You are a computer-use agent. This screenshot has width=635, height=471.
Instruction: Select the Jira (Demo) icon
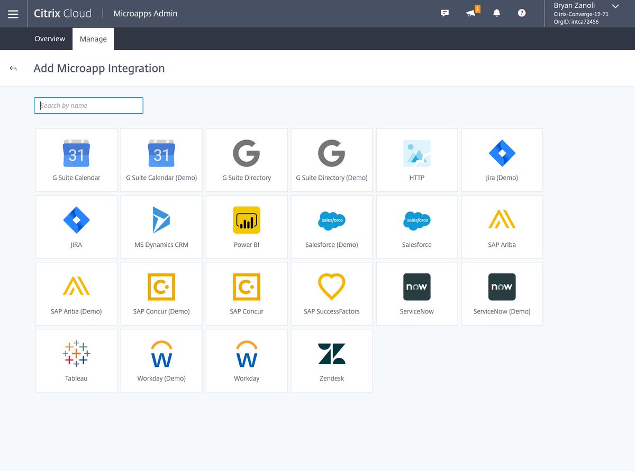click(x=502, y=153)
